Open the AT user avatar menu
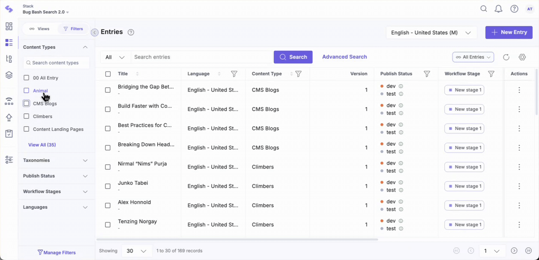The image size is (539, 260). pyautogui.click(x=530, y=9)
